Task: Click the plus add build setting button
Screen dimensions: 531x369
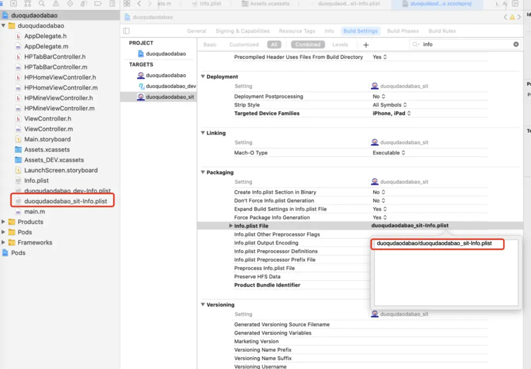Action: tap(366, 45)
